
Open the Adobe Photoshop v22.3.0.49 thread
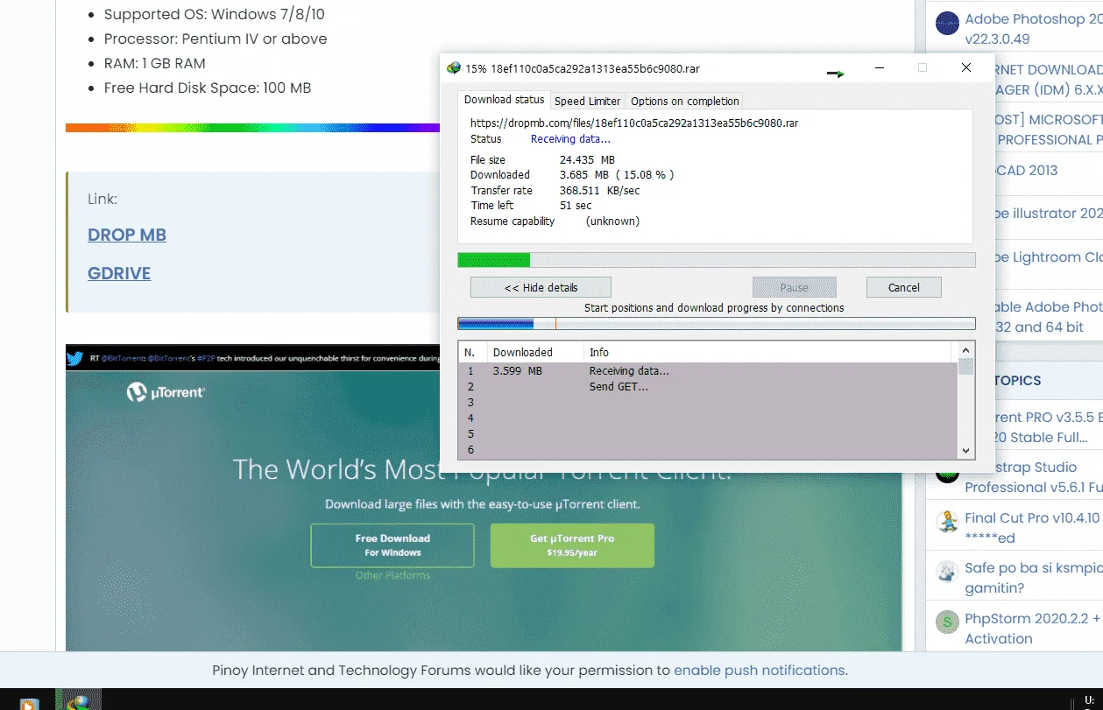coord(1034,29)
